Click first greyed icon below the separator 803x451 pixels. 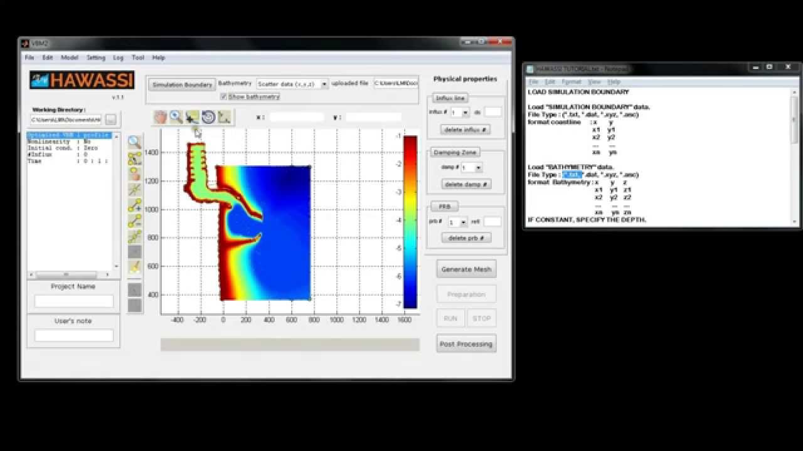coord(135,290)
